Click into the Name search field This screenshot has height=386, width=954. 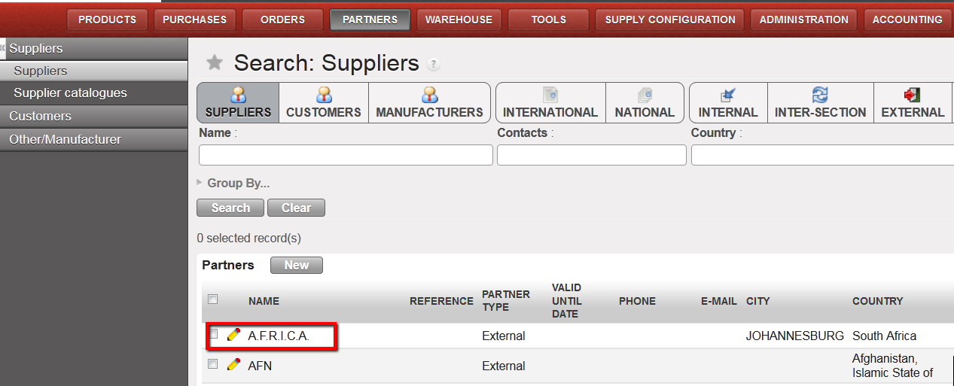coord(346,155)
